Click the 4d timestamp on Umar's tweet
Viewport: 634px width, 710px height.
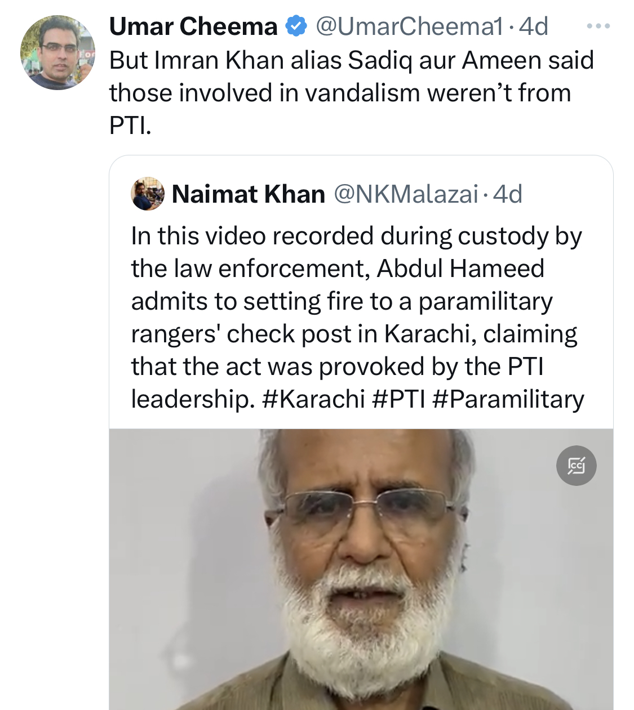tap(533, 26)
